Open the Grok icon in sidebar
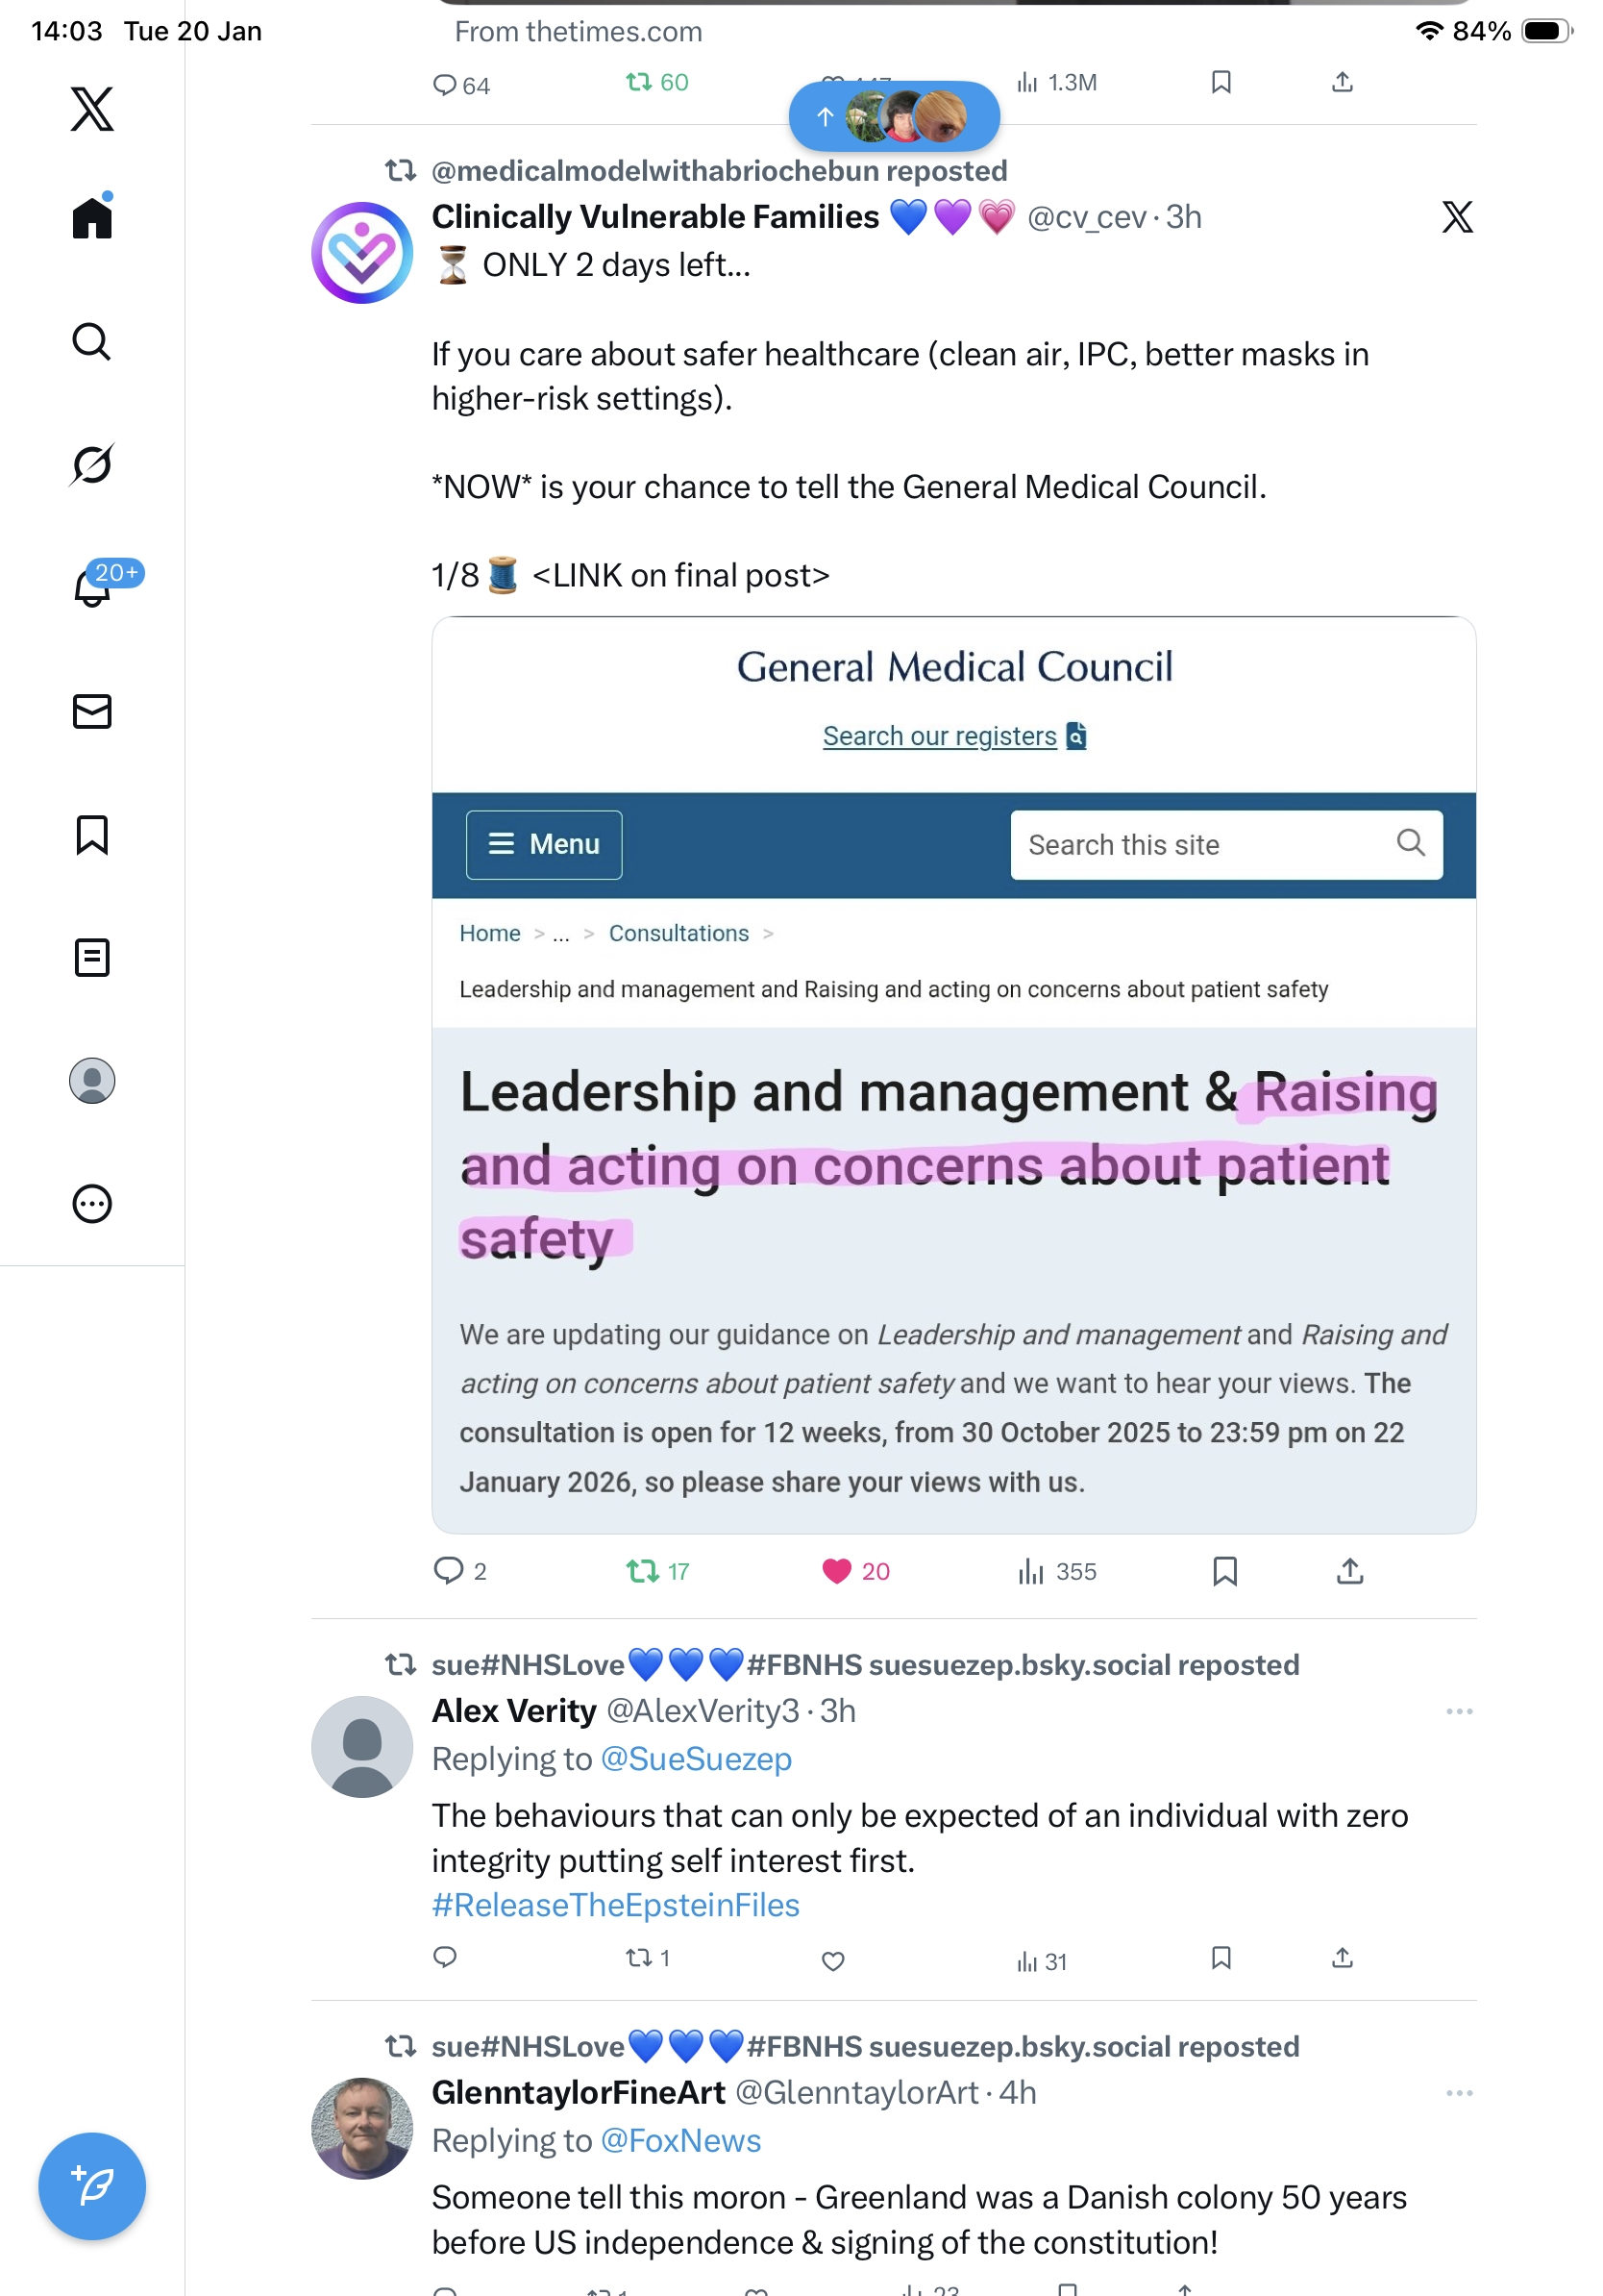1603x2296 pixels. (x=92, y=464)
